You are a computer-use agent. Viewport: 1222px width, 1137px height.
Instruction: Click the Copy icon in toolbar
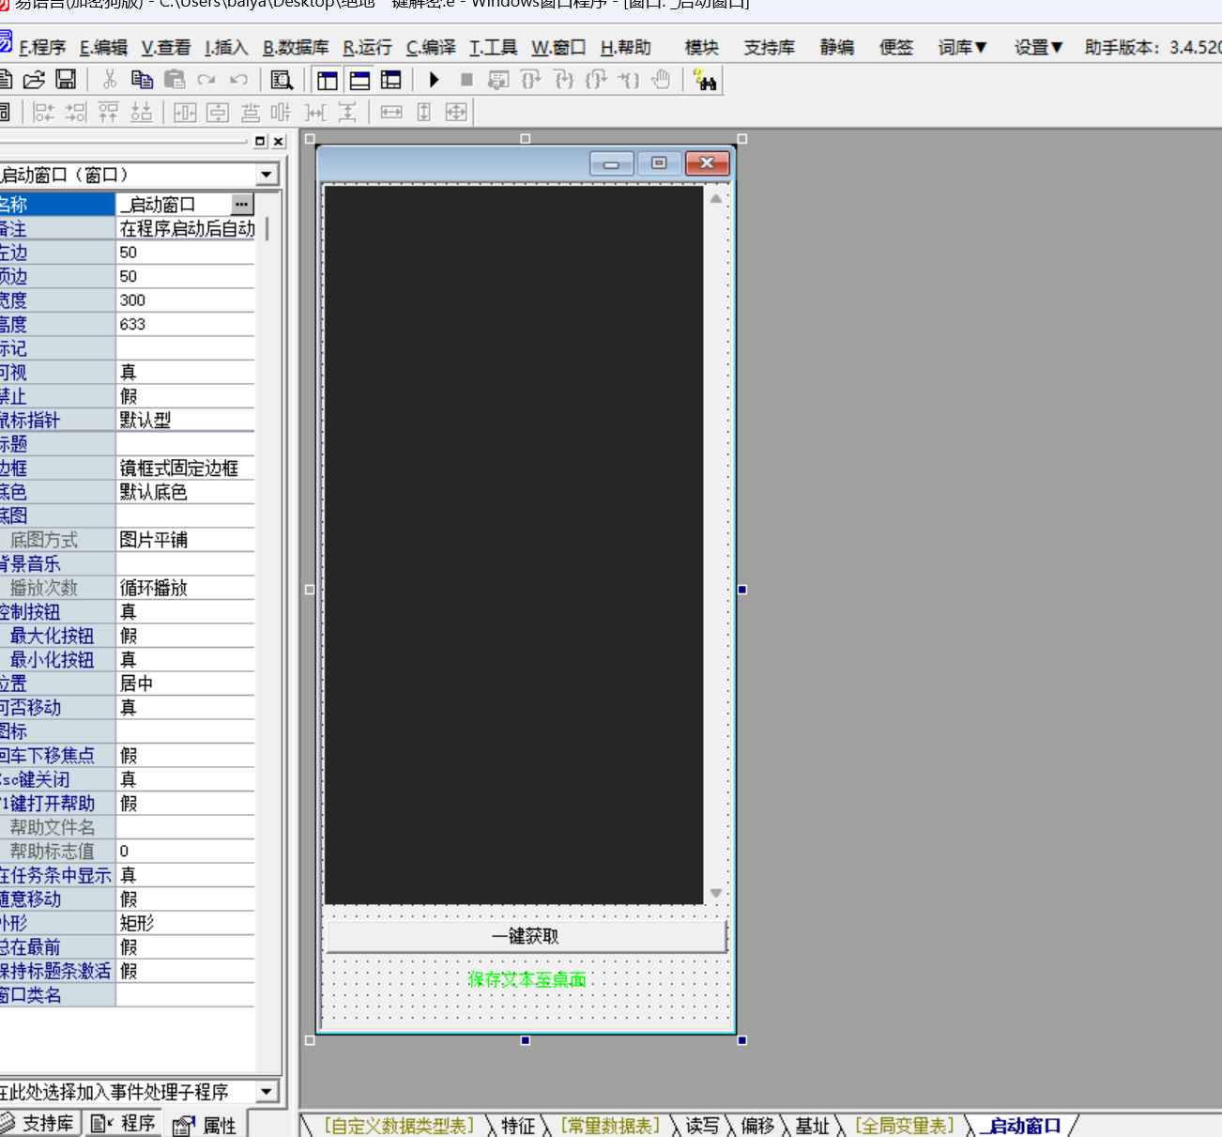coord(142,80)
